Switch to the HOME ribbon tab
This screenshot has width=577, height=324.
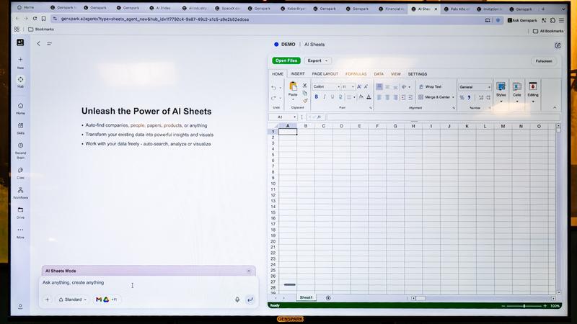[x=278, y=74]
